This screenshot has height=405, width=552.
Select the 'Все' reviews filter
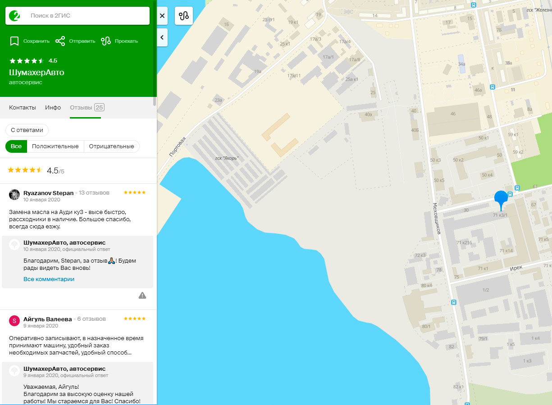[x=16, y=146]
